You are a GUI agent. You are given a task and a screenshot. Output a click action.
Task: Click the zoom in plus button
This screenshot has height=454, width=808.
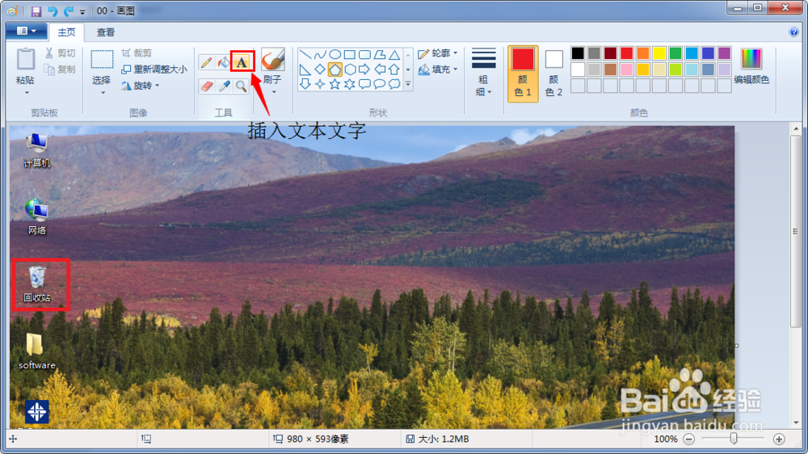pyautogui.click(x=779, y=439)
